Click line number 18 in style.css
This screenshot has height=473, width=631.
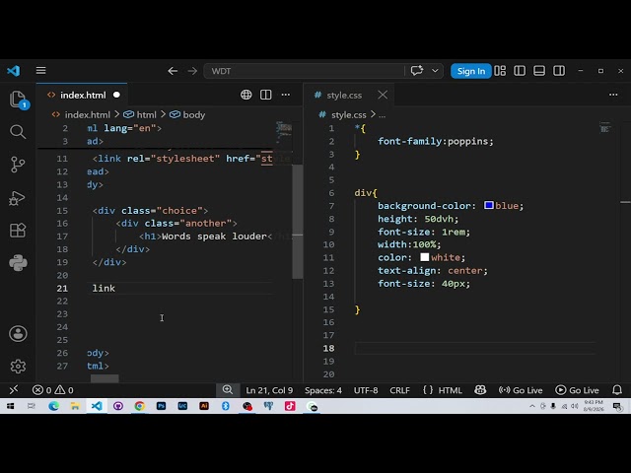tap(328, 348)
